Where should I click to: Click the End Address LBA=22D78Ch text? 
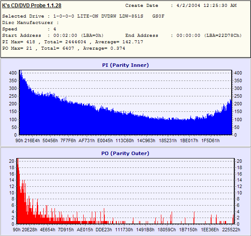[x=223, y=35]
